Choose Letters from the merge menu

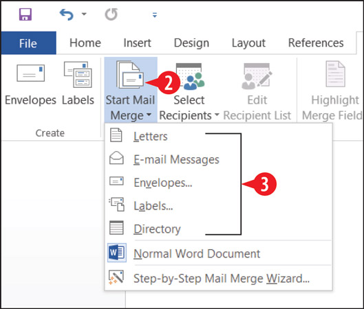[x=151, y=136]
